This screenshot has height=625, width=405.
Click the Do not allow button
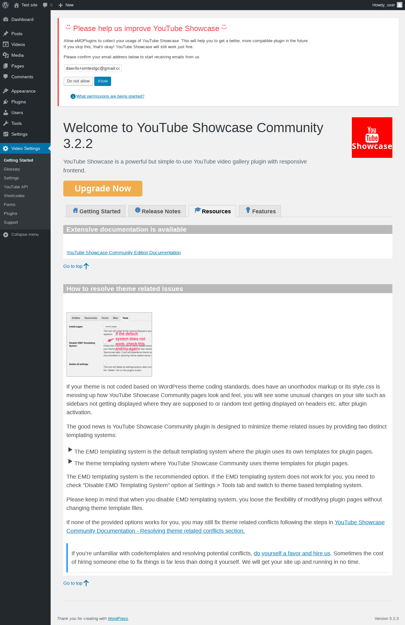(78, 81)
